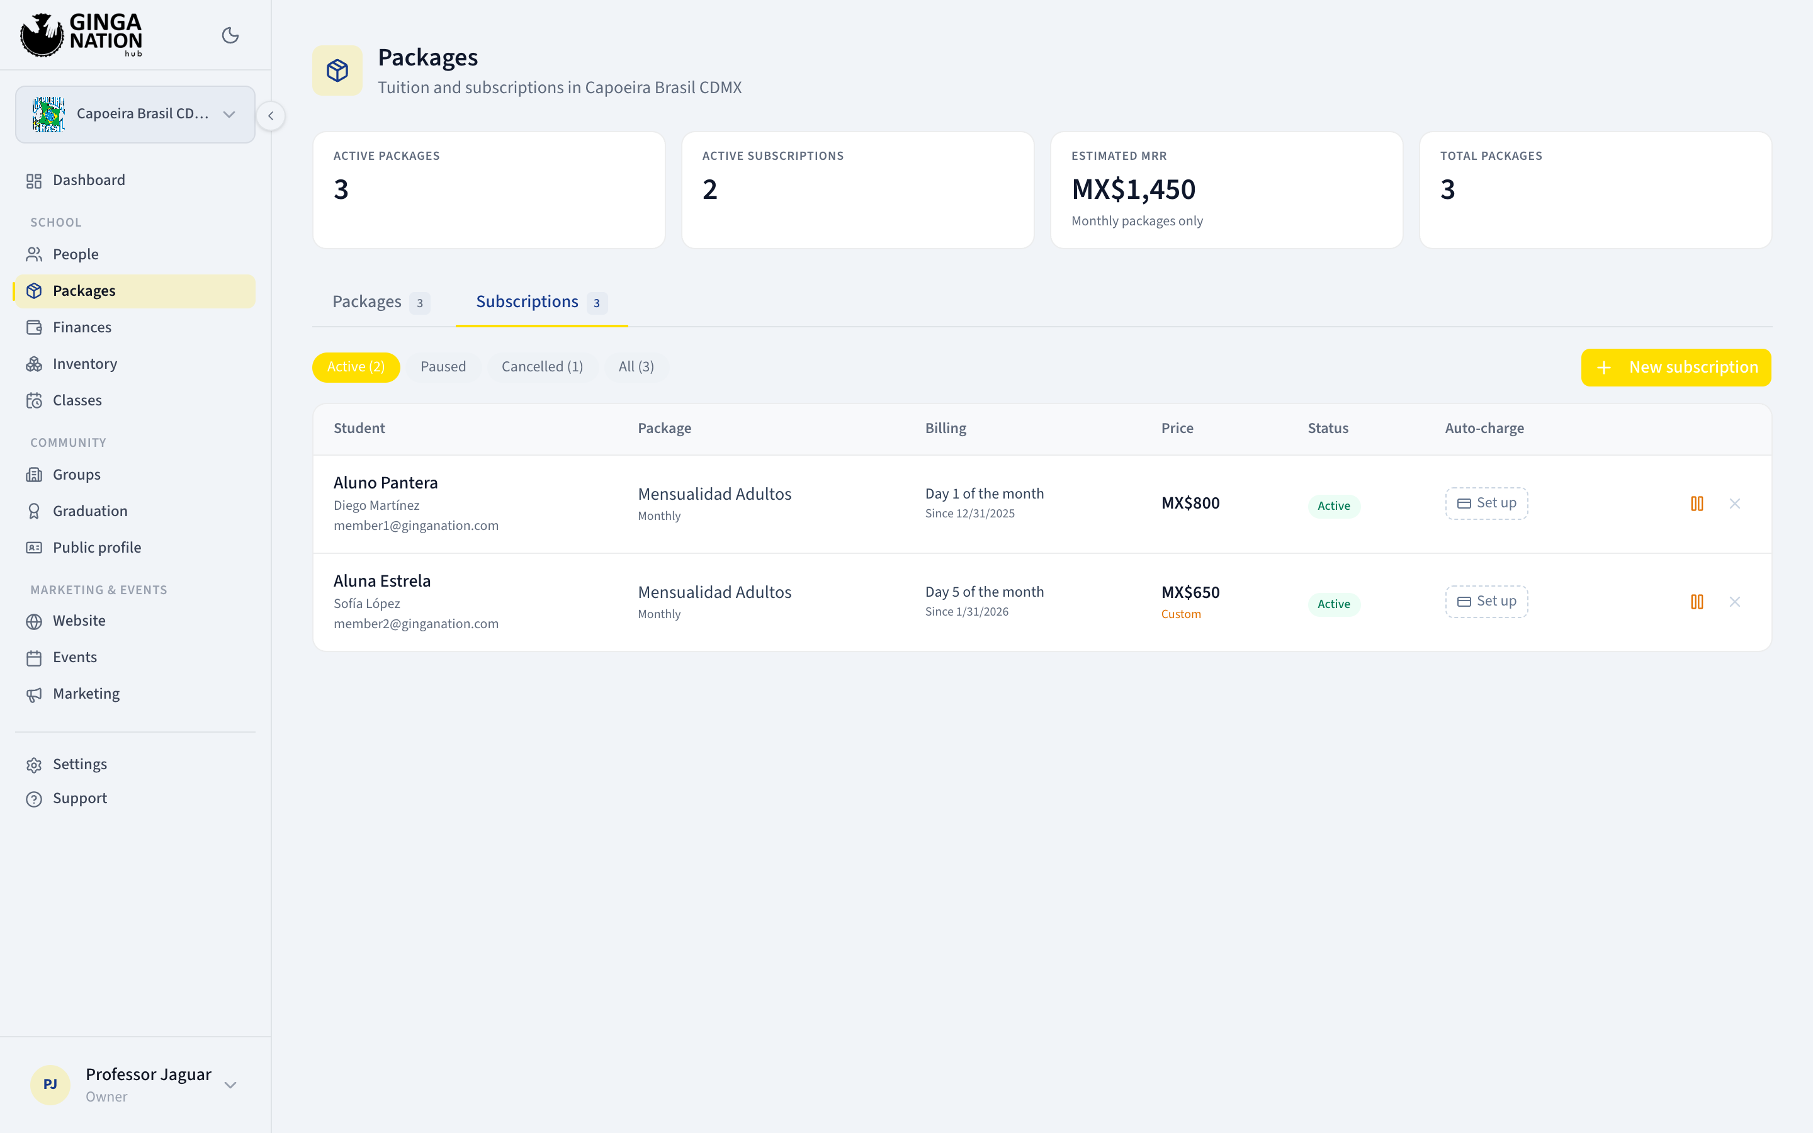
Task: Click the Packages header box icon
Action: pyautogui.click(x=337, y=70)
